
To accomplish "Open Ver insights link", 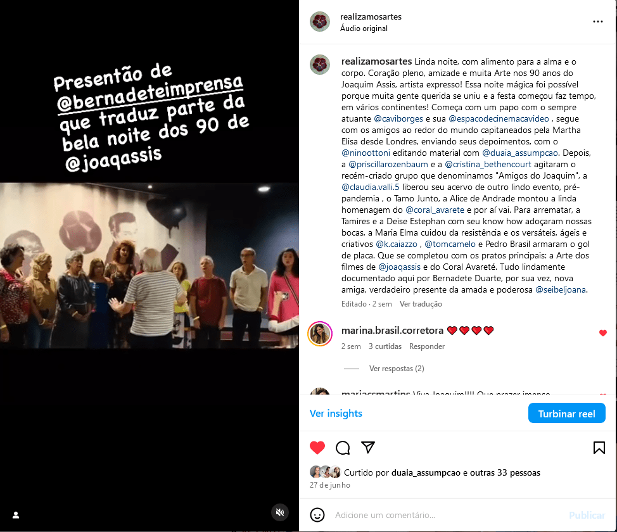I will (336, 413).
